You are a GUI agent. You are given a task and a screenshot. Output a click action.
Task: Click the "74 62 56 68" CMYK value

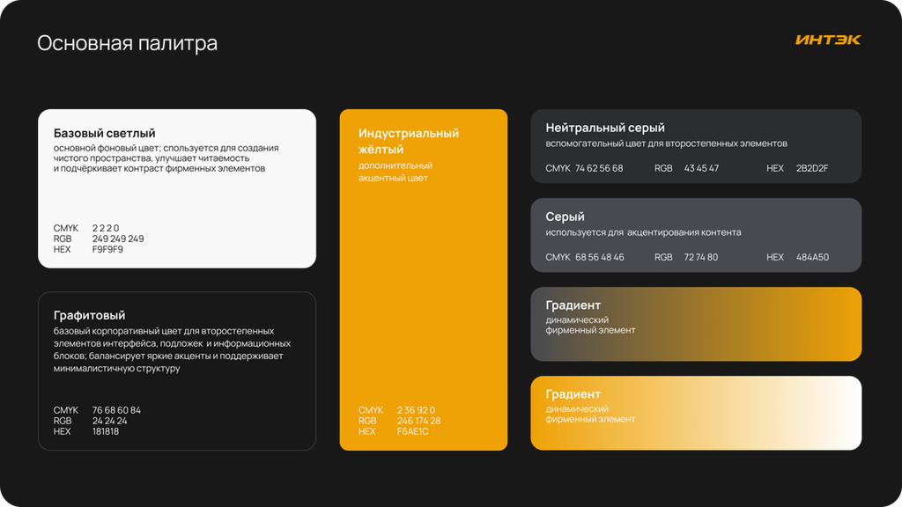coord(599,168)
